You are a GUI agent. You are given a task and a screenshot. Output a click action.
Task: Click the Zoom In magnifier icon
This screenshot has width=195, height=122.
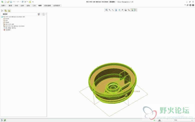coord(110,10)
